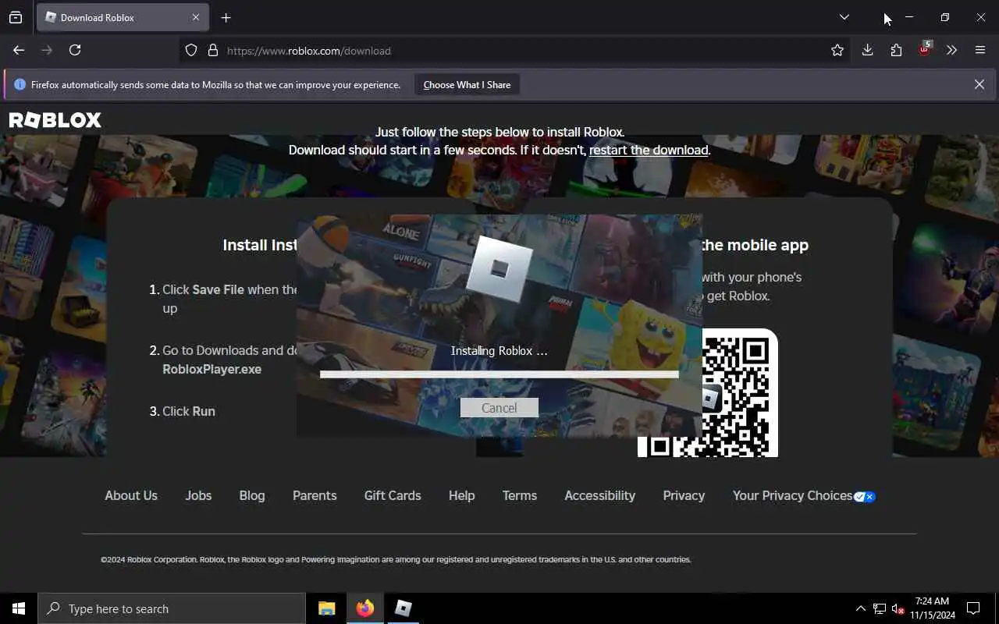Open the Firefox downloads panel
This screenshot has height=624, width=999.
point(867,50)
